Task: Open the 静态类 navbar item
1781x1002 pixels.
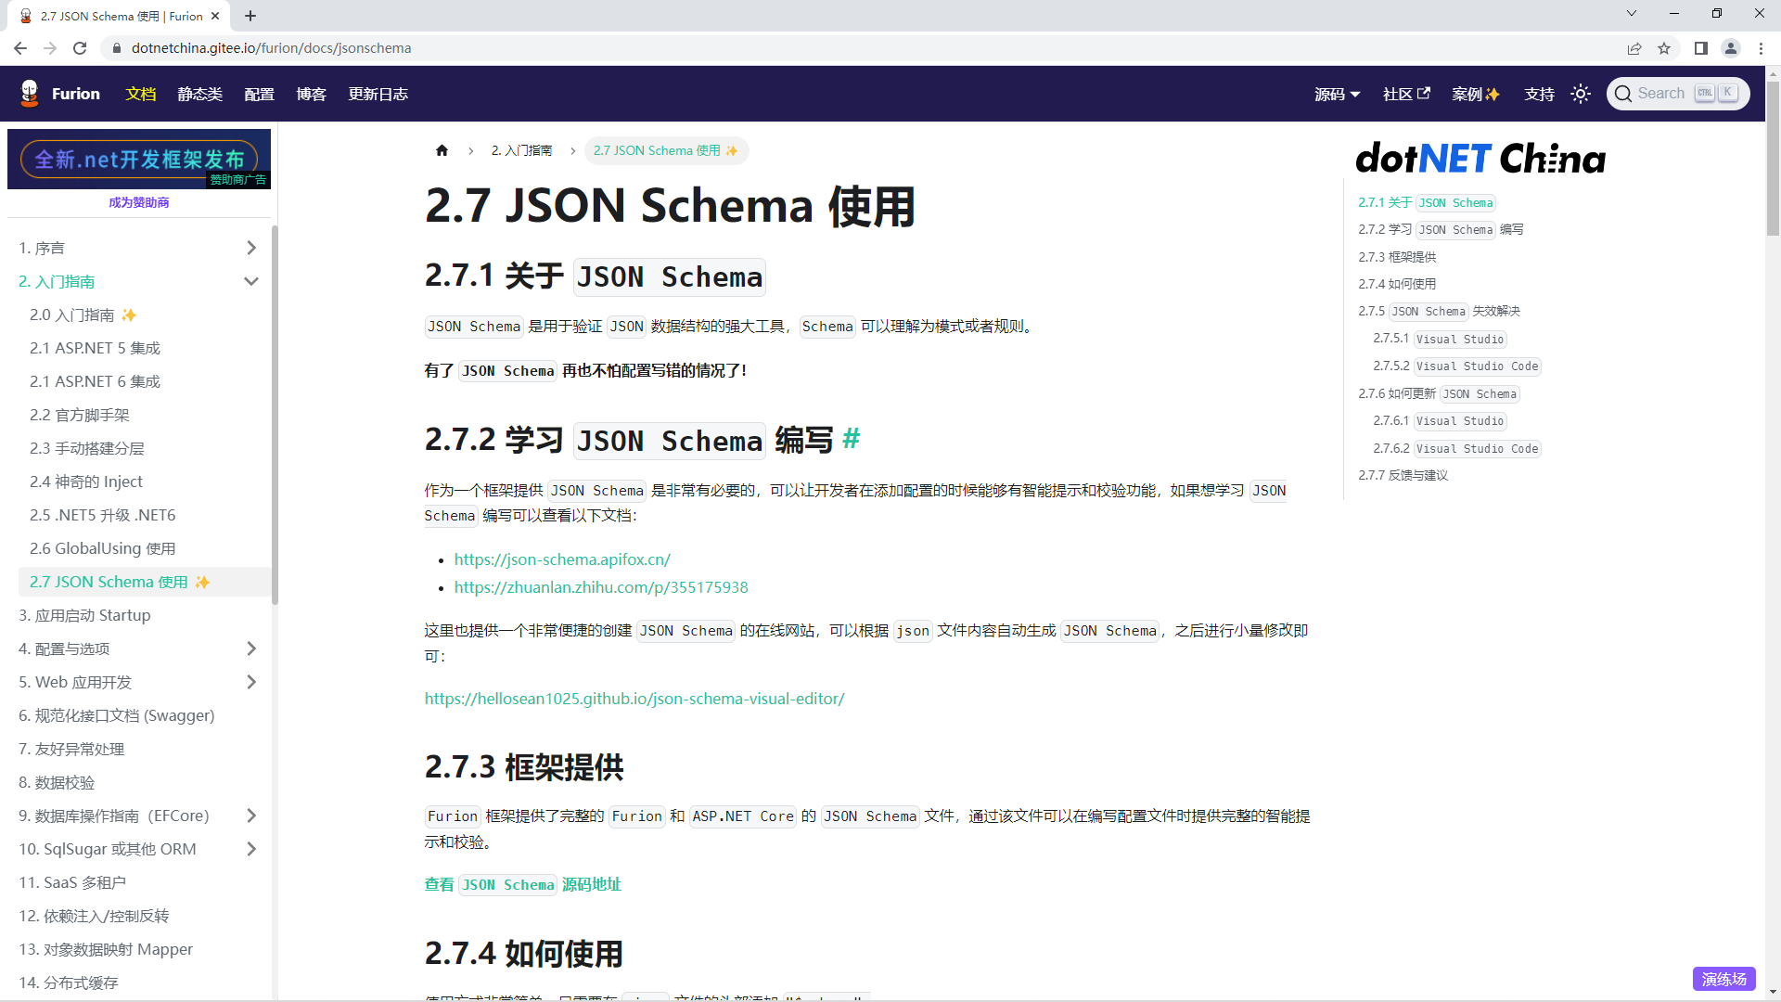Action: point(199,94)
